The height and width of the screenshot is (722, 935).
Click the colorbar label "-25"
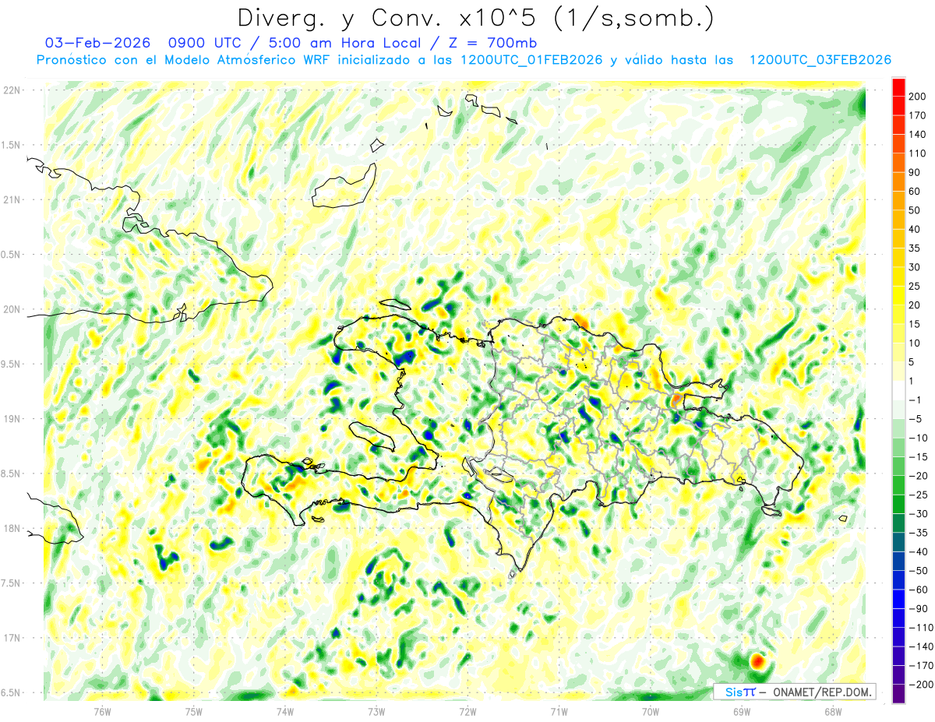[x=918, y=495]
